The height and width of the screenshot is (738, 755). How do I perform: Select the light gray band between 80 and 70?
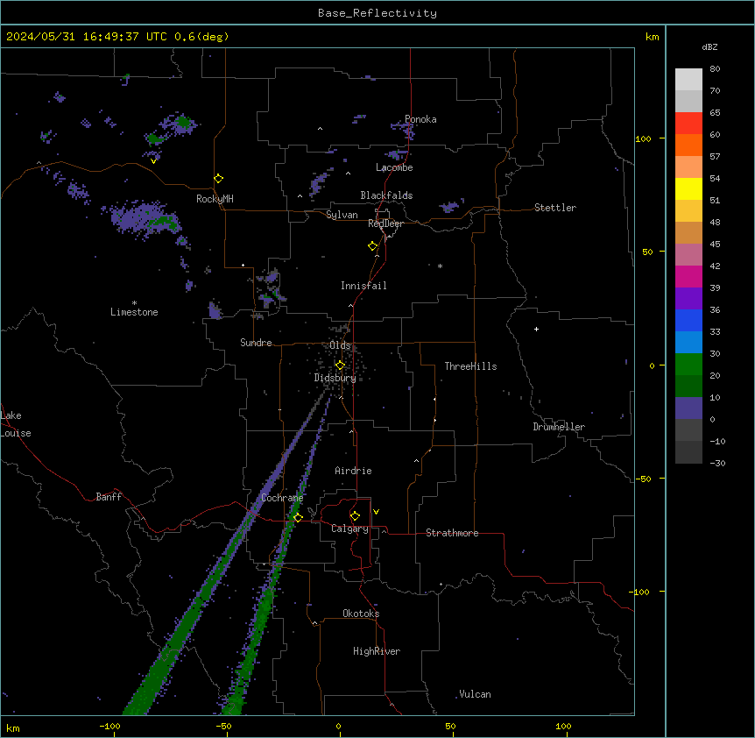click(688, 80)
